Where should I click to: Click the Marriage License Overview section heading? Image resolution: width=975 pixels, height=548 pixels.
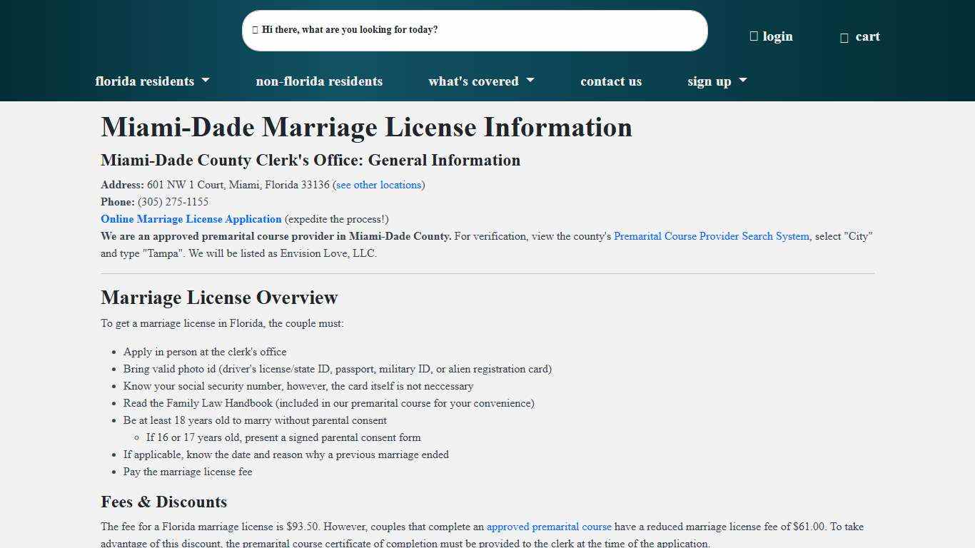click(x=219, y=298)
